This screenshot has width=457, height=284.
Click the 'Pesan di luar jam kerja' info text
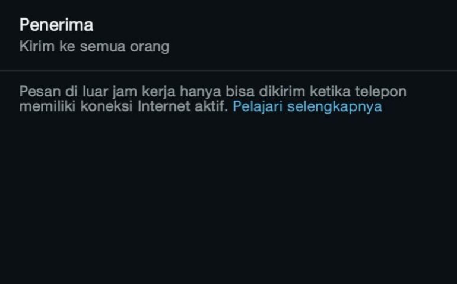point(212,99)
